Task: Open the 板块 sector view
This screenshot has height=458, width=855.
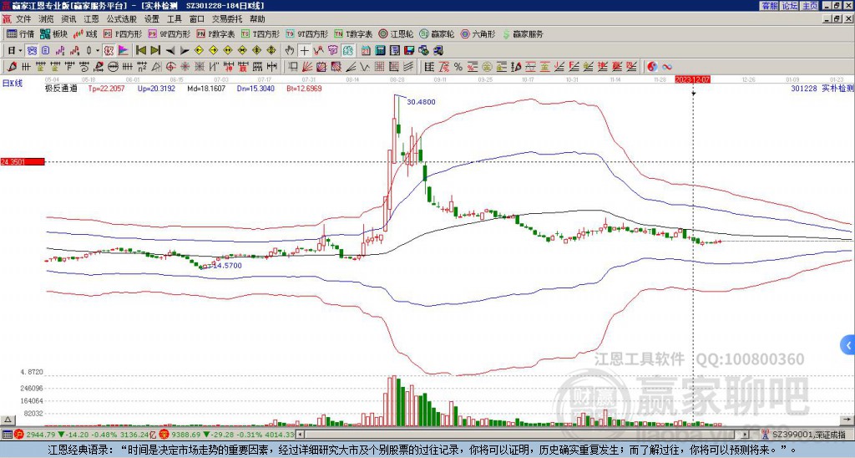Action: click(x=54, y=33)
